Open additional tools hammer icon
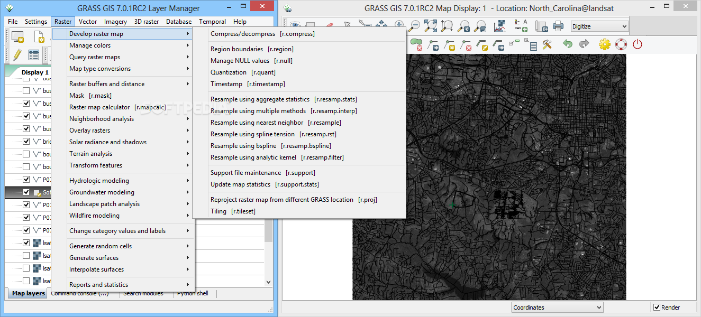Screen dimensions: 701x317 [548, 44]
